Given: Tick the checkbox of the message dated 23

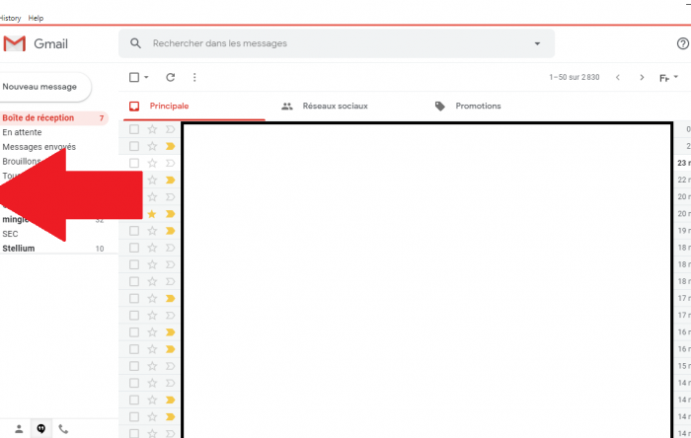Looking at the screenshot, I should click(x=134, y=164).
